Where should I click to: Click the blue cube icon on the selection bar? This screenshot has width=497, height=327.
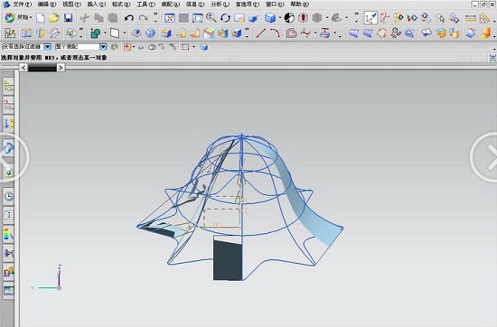pos(204,47)
